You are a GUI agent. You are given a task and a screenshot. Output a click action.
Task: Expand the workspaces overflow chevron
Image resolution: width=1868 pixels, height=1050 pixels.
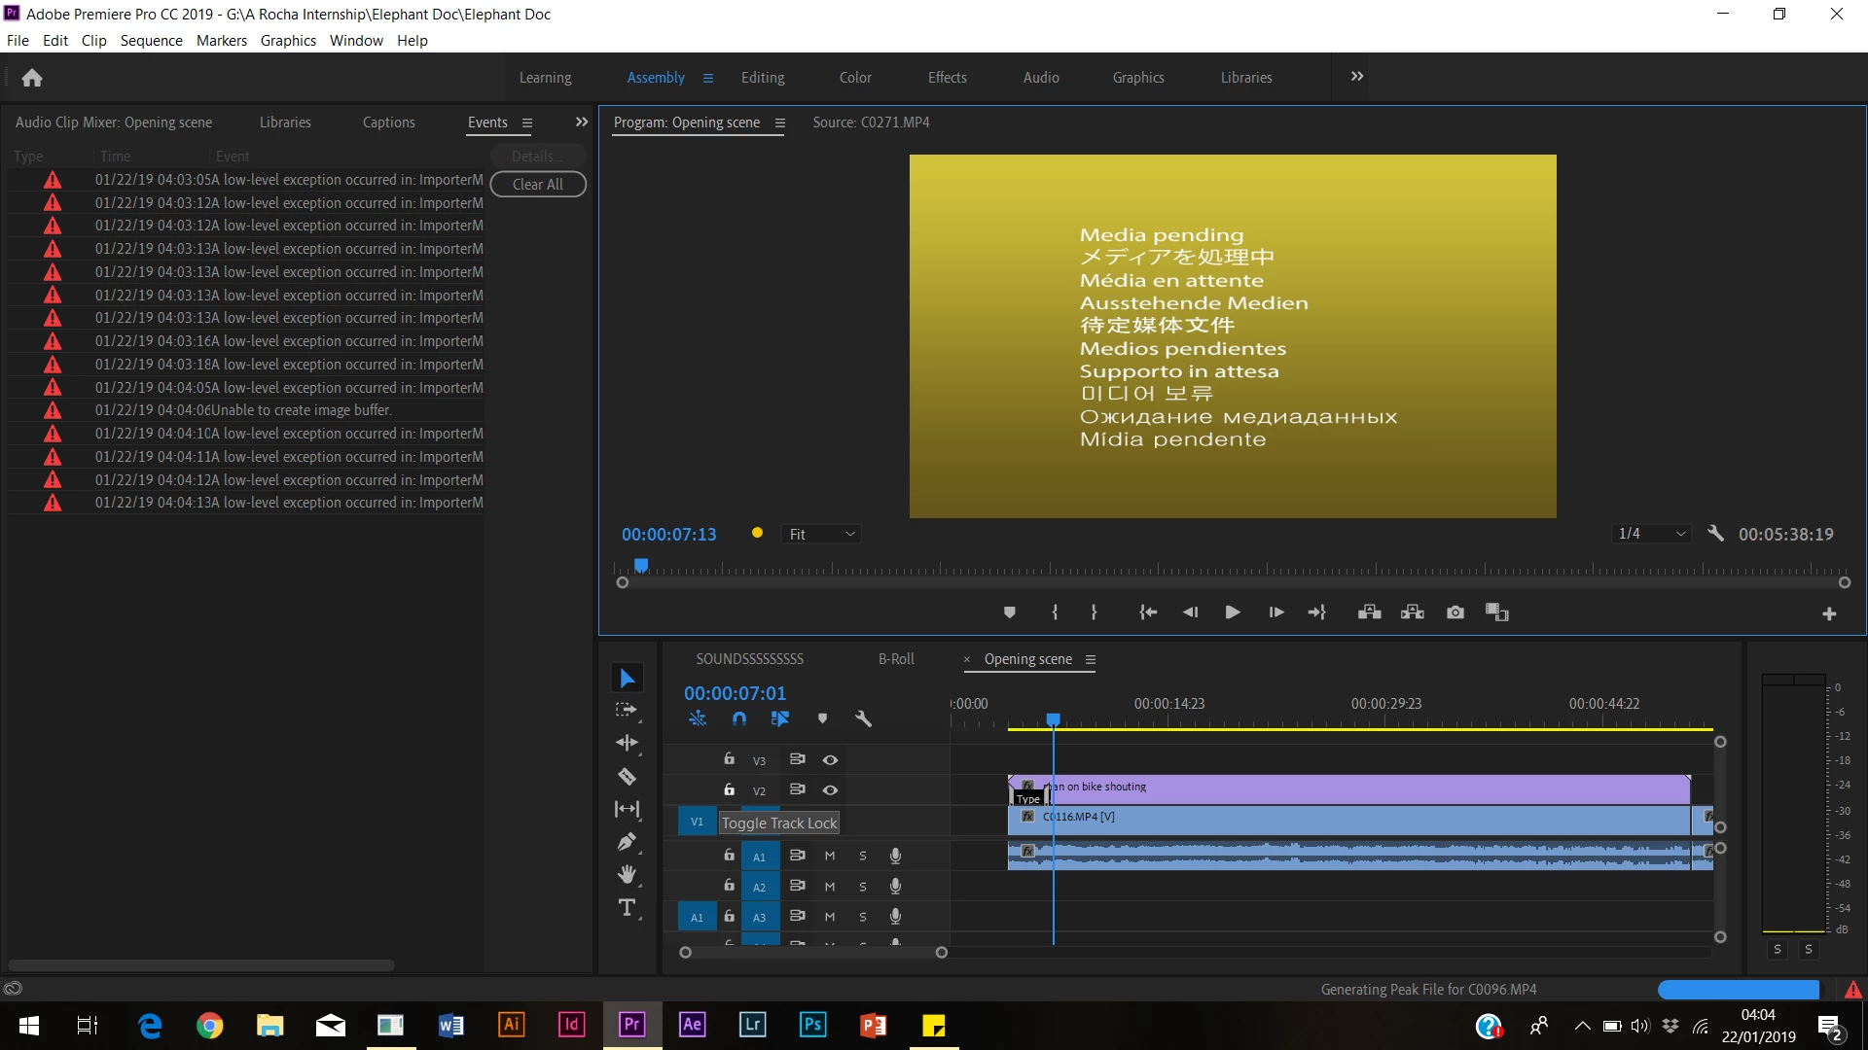tap(1357, 77)
